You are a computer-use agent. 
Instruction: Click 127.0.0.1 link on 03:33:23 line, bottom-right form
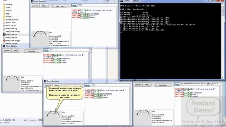[188, 96]
